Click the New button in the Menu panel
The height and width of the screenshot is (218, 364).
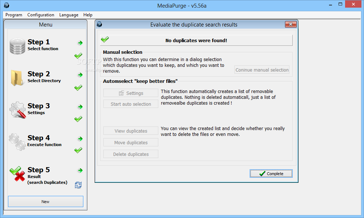click(x=45, y=202)
